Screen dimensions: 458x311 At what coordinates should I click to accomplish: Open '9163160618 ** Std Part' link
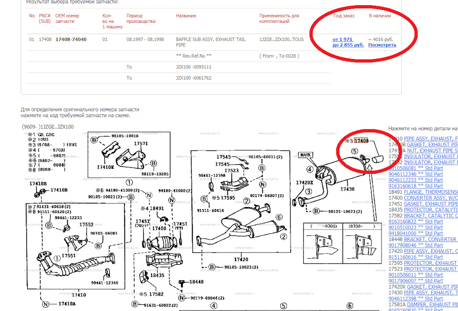(416, 186)
